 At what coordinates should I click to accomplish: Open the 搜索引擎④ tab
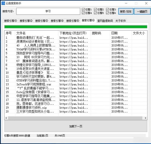(x=57, y=21)
